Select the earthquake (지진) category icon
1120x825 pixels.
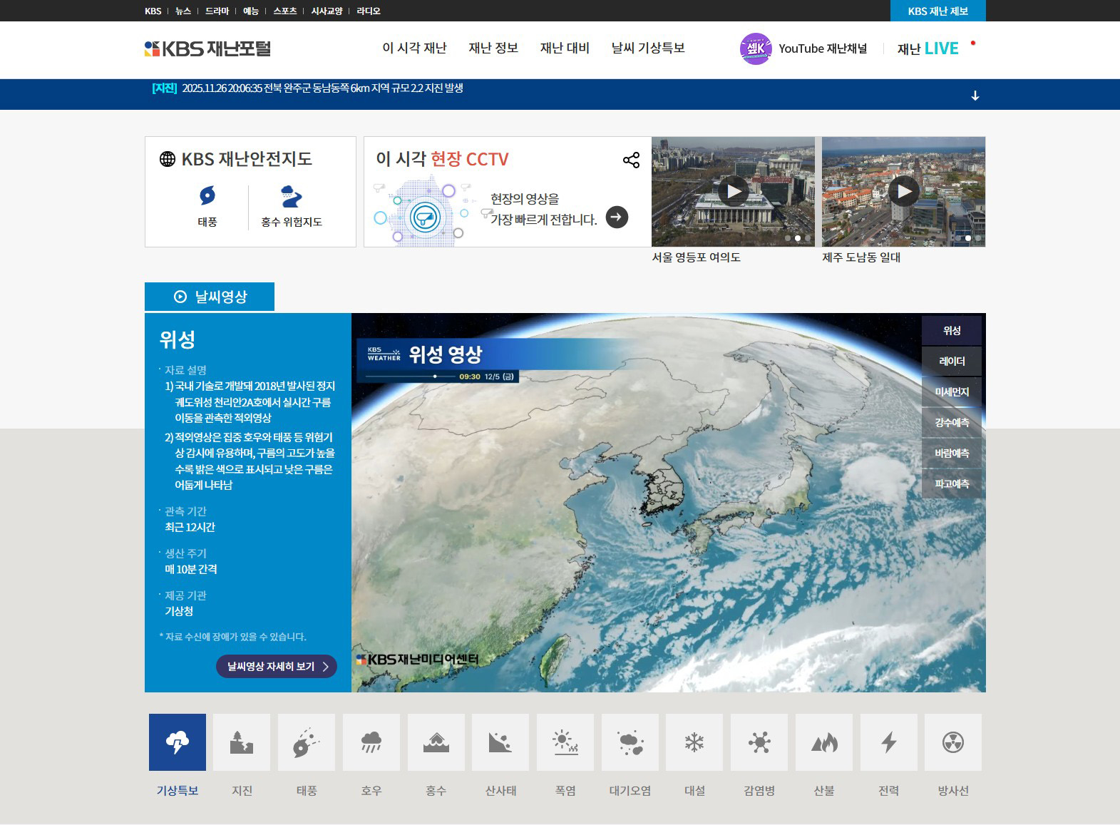[x=242, y=742]
